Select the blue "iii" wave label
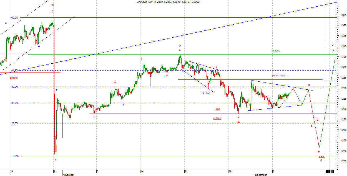This screenshot has height=176, width=347. click(6, 24)
